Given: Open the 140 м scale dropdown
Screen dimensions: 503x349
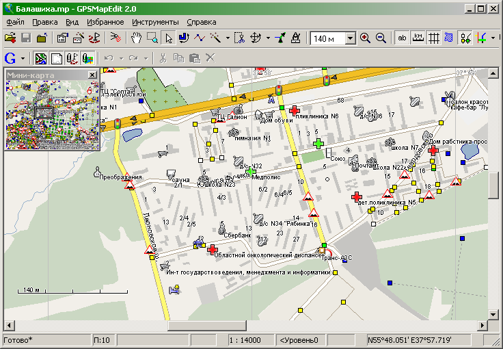Looking at the screenshot, I should point(349,38).
